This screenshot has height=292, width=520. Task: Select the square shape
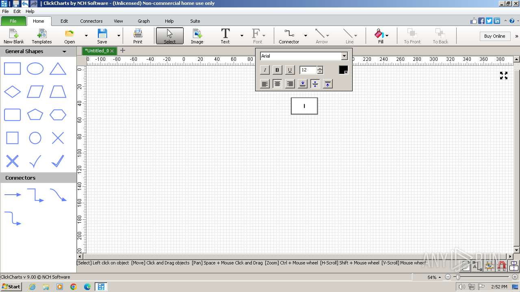(12, 138)
